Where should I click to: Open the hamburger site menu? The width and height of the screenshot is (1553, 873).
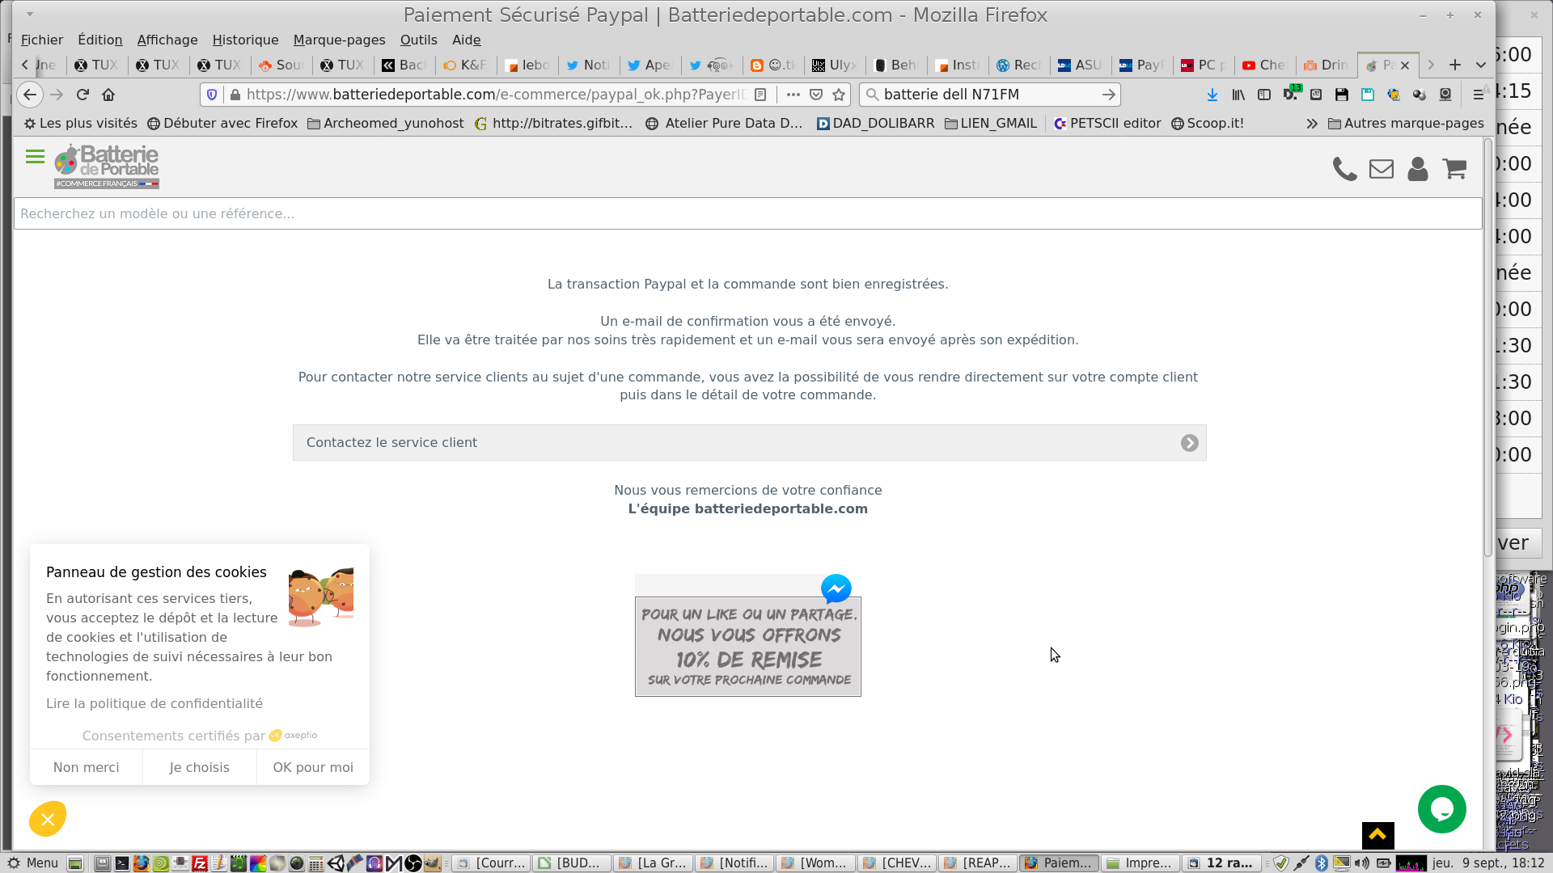pos(35,157)
